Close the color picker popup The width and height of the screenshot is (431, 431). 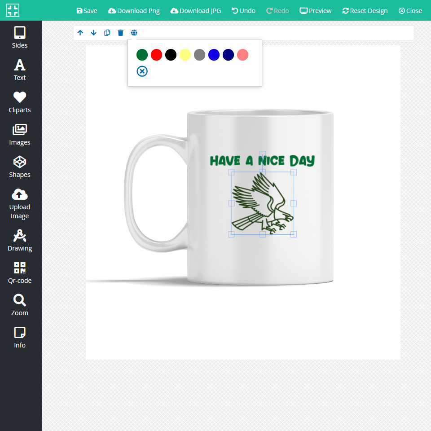[x=142, y=71]
